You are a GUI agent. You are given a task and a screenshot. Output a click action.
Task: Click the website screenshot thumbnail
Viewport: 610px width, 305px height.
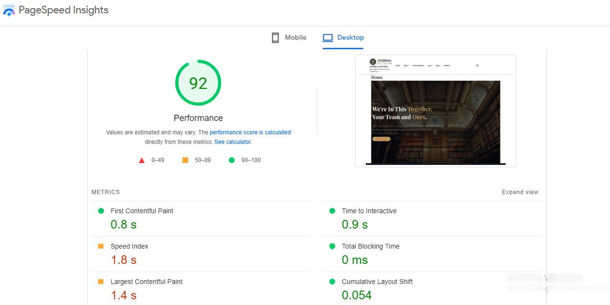(x=435, y=111)
